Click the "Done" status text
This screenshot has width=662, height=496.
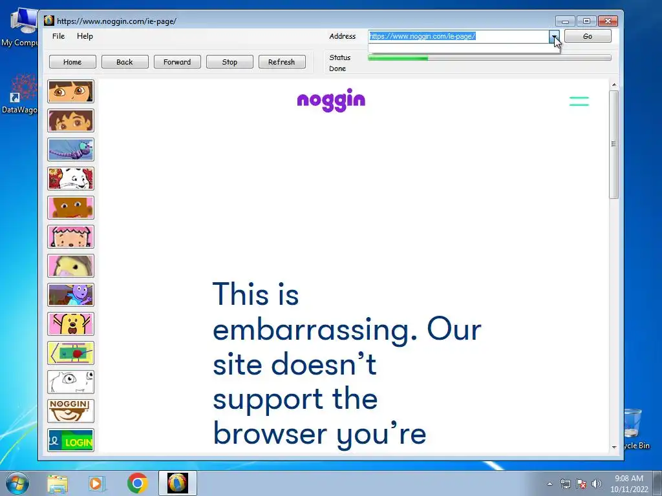tap(337, 68)
